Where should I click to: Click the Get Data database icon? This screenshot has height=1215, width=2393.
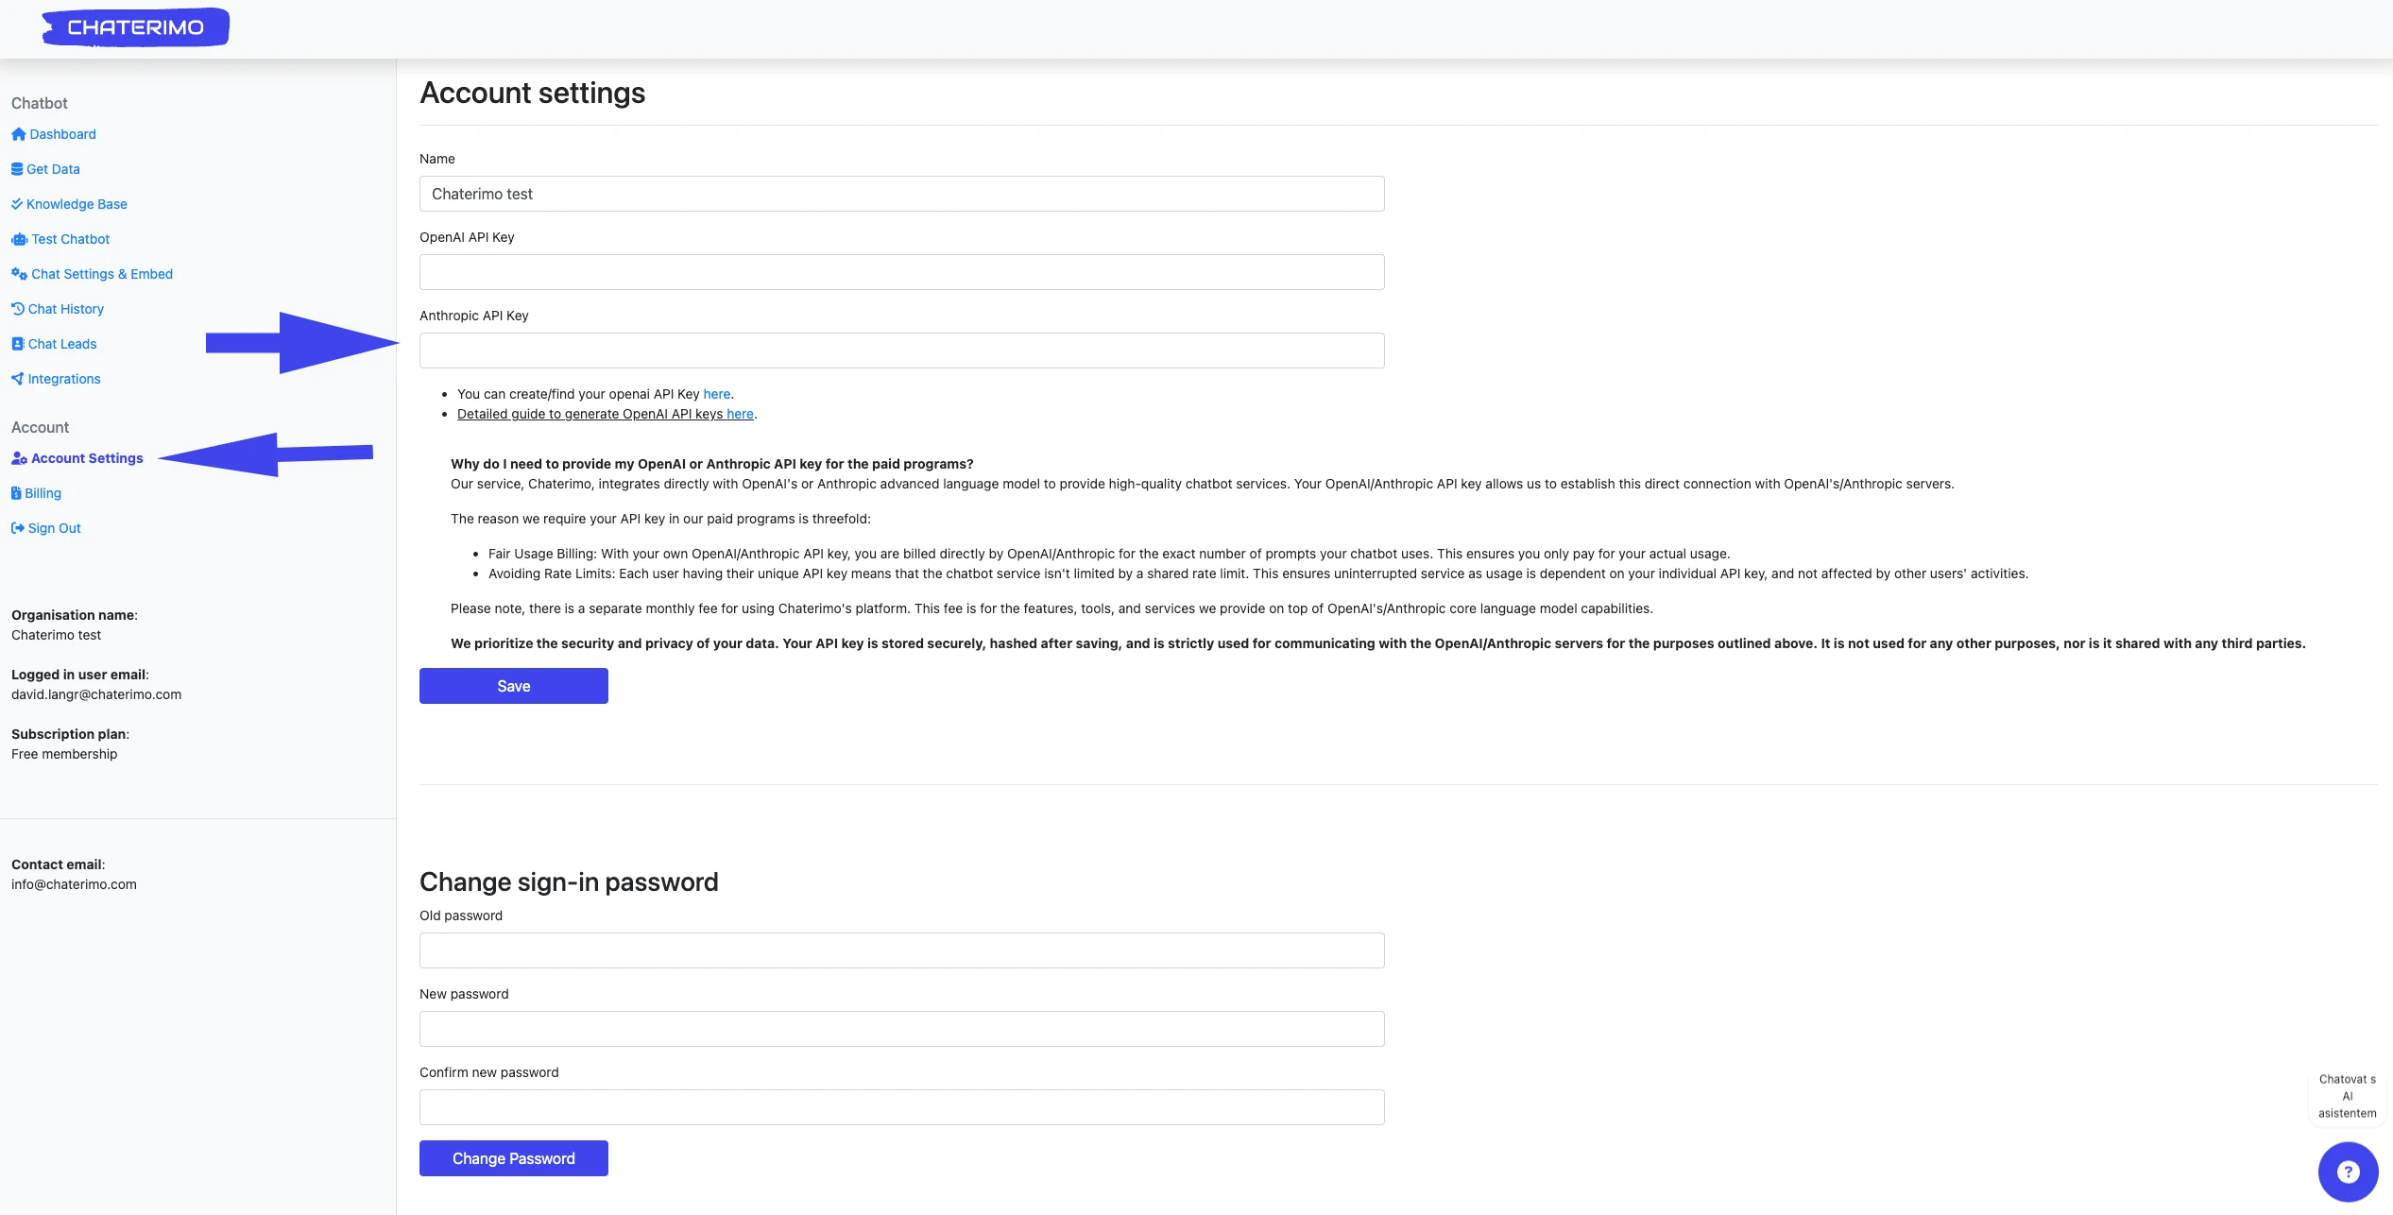click(17, 169)
